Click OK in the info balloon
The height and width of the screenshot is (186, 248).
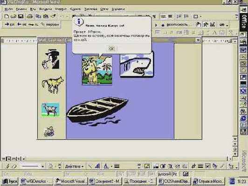click(x=112, y=48)
